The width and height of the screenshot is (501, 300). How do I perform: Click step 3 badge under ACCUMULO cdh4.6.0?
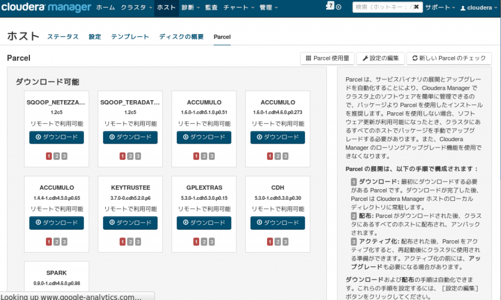(x=285, y=156)
